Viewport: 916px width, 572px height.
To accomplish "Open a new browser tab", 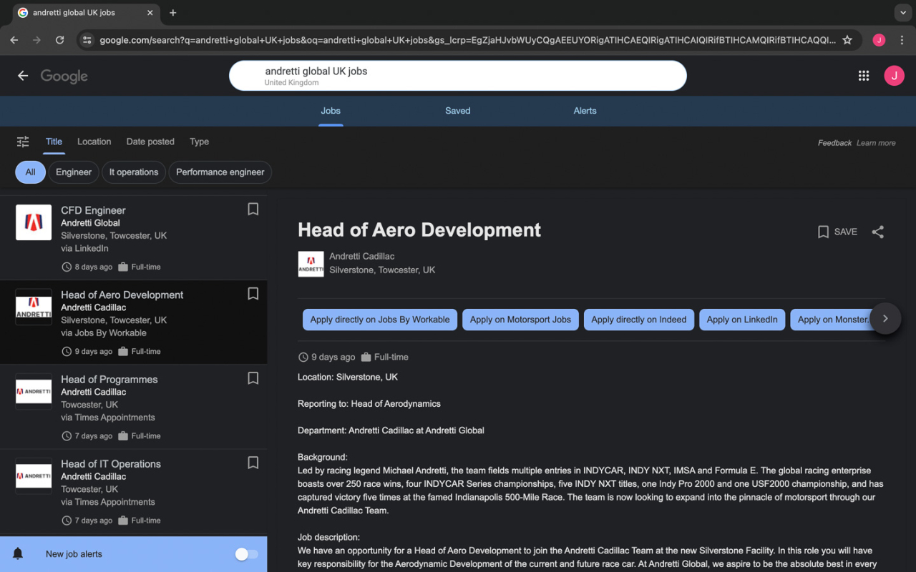I will coord(173,13).
